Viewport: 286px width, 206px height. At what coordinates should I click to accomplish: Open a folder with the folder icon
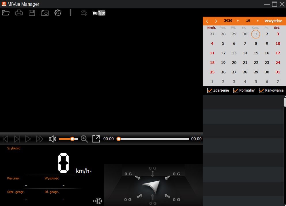coord(6,13)
